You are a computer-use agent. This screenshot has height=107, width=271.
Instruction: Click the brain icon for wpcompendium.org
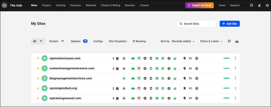(169, 88)
